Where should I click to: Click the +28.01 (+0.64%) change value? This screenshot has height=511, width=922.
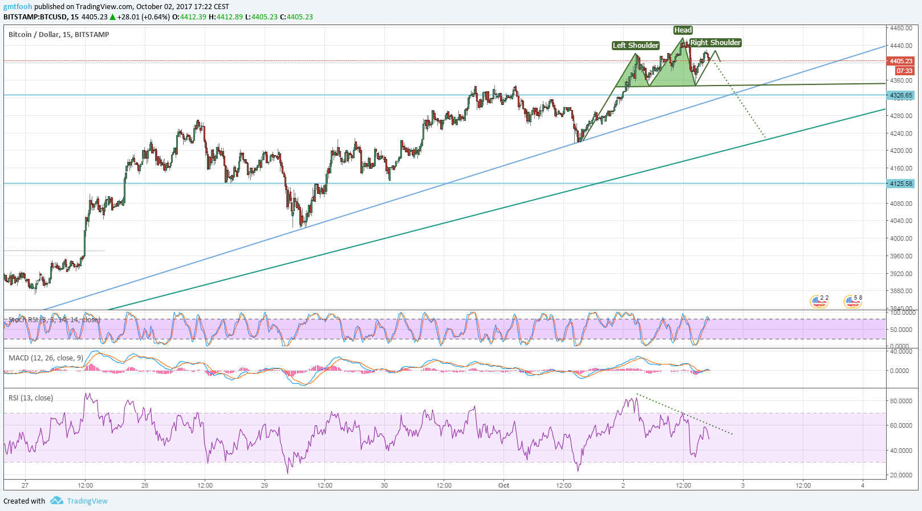point(143,17)
